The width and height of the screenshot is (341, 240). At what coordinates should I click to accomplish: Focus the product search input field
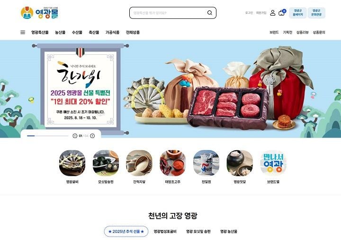click(x=169, y=13)
